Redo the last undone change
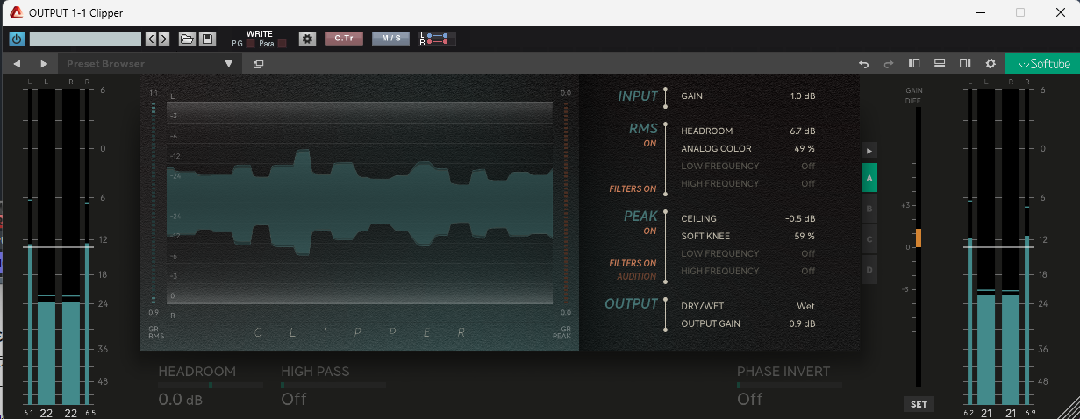Screen dimensions: 1080x419 pyautogui.click(x=888, y=64)
